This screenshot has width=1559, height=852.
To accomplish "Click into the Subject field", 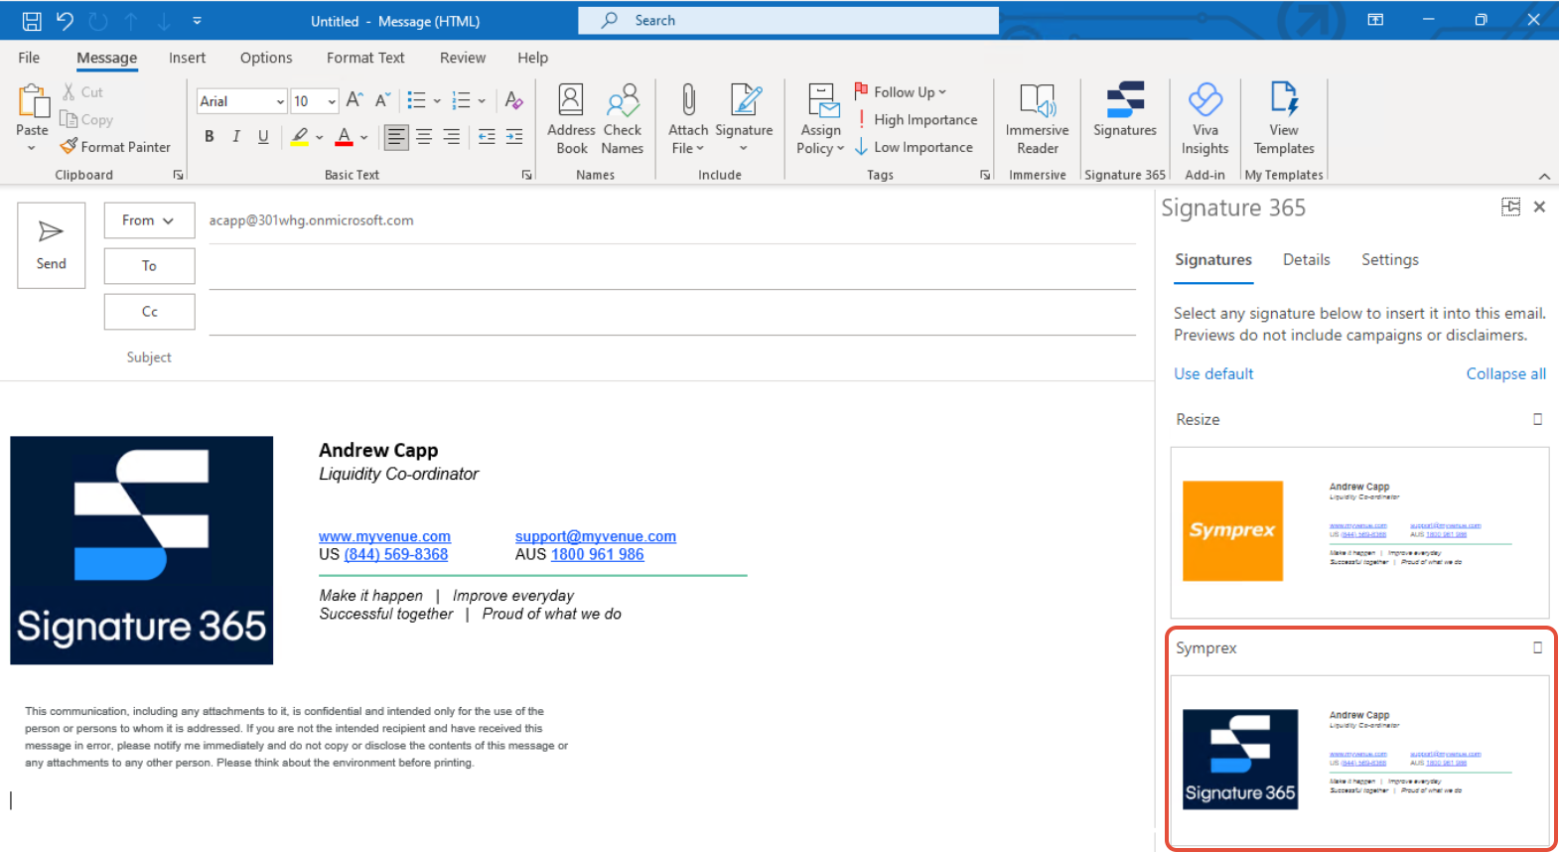I will (x=672, y=357).
